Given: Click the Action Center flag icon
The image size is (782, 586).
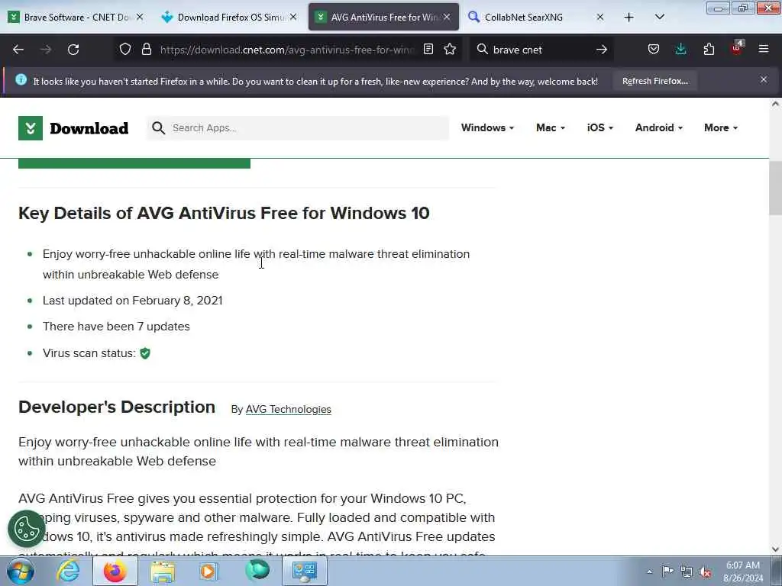Looking at the screenshot, I should [667, 571].
